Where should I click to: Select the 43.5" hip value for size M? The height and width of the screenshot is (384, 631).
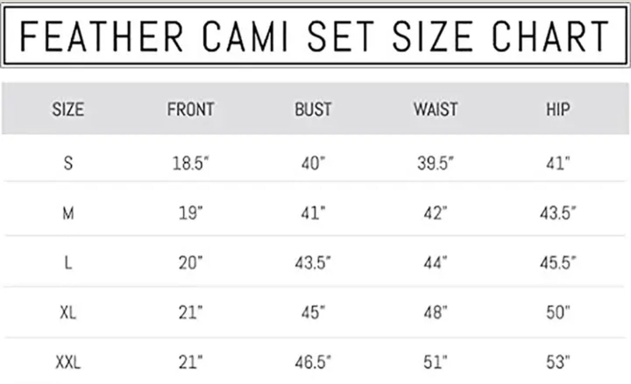click(x=558, y=214)
